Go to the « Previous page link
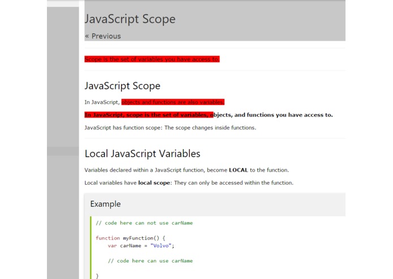This screenshot has width=393, height=279. (x=103, y=36)
